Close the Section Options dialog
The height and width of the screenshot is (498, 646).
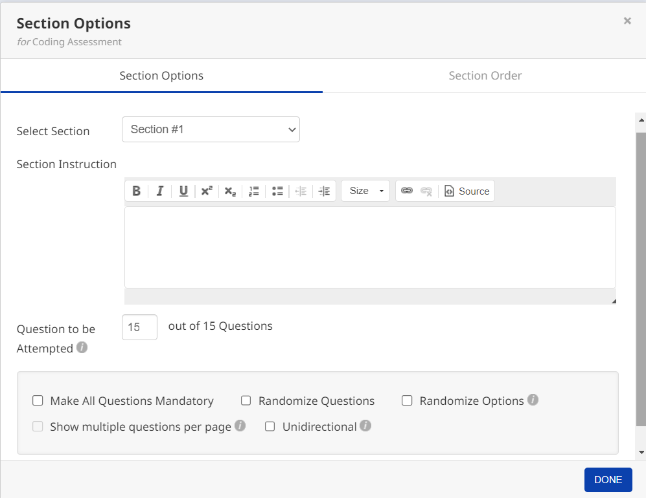(x=627, y=21)
